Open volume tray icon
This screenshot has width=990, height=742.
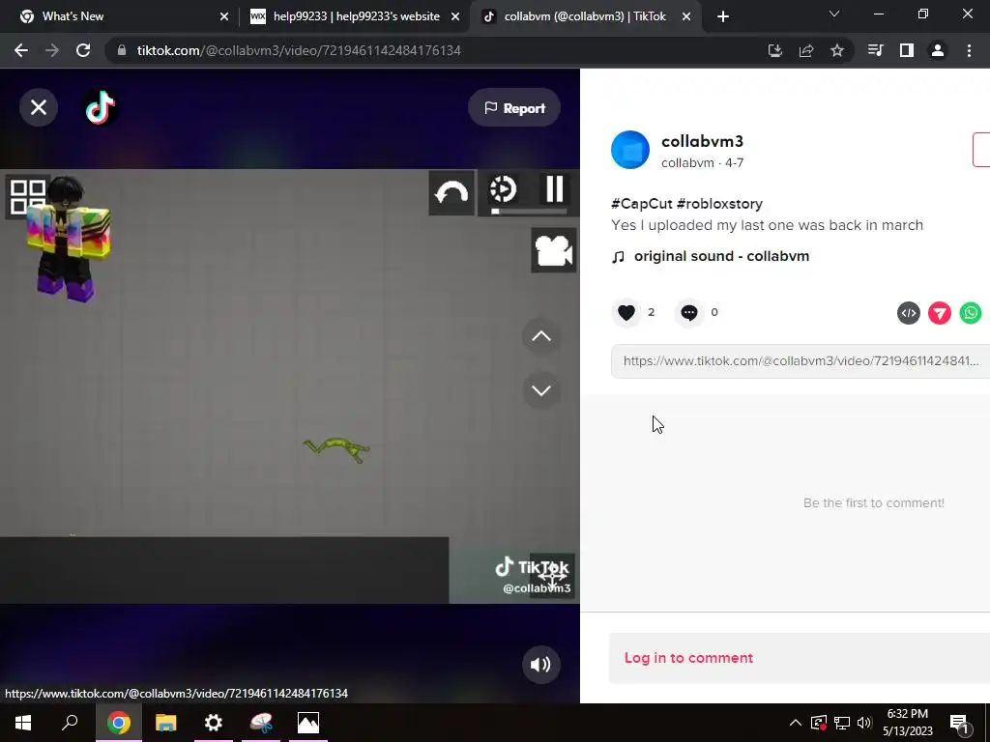tap(864, 723)
